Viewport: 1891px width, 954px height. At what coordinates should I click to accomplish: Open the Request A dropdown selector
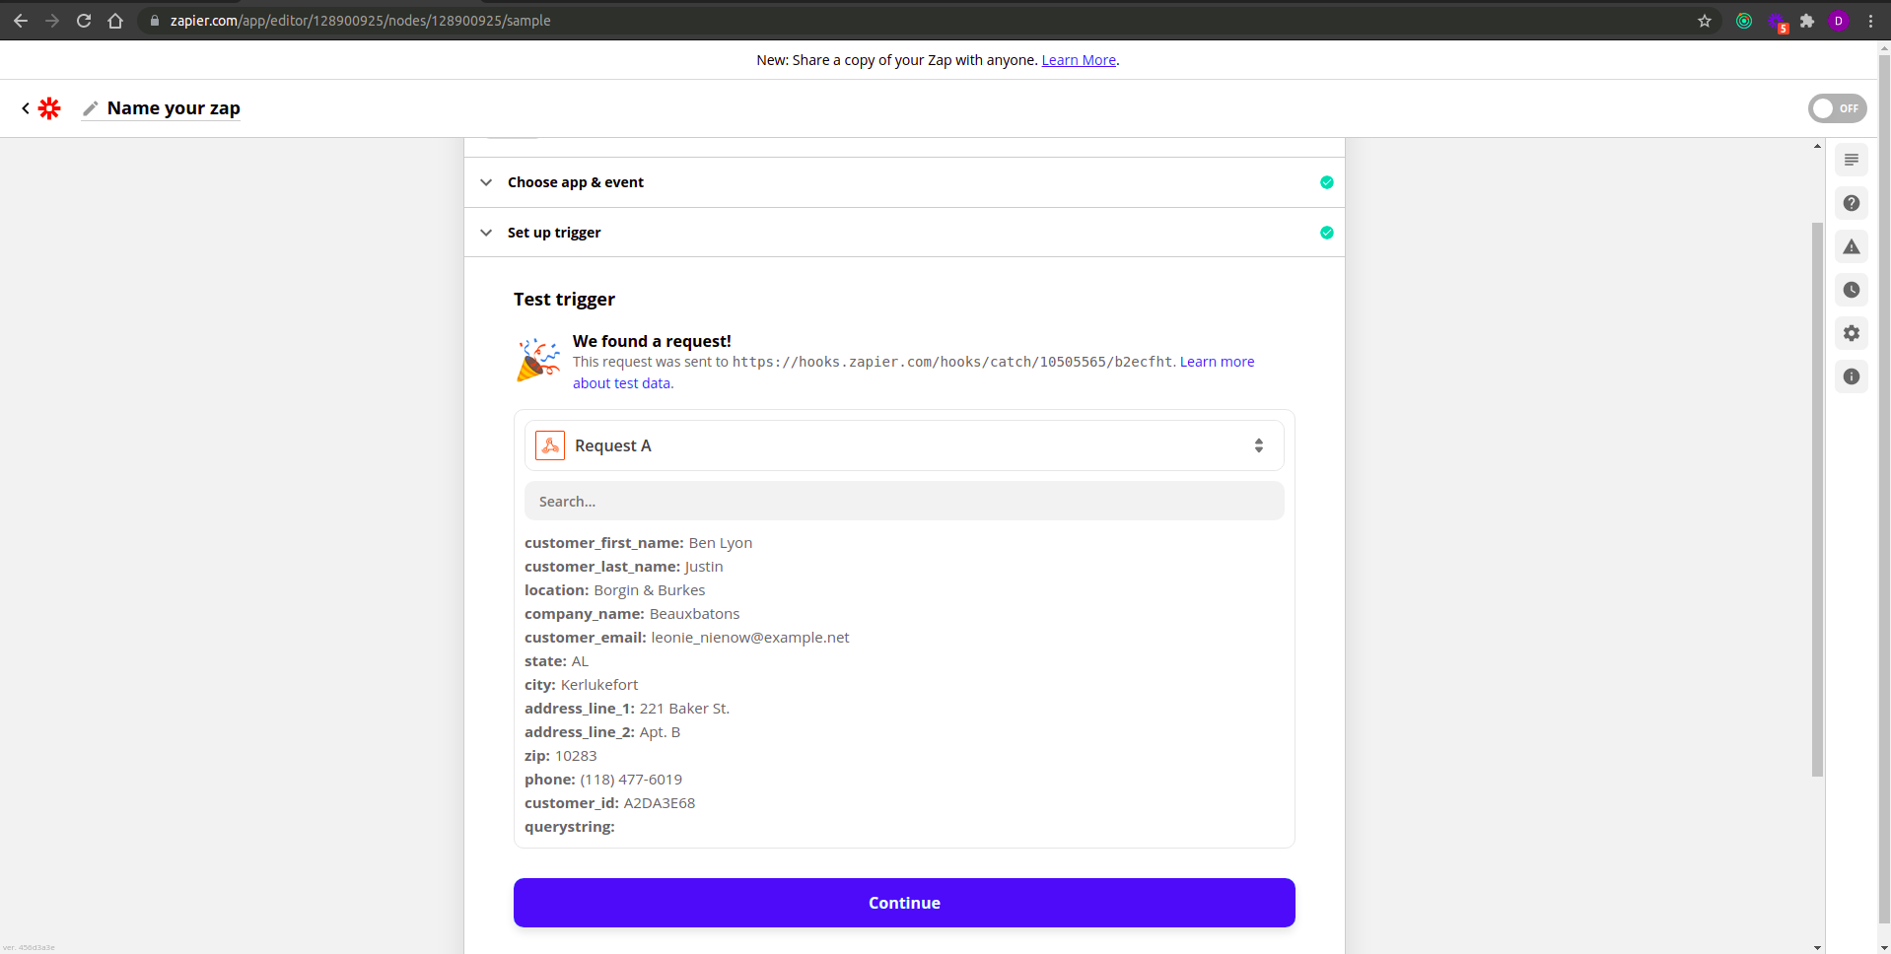coord(904,445)
